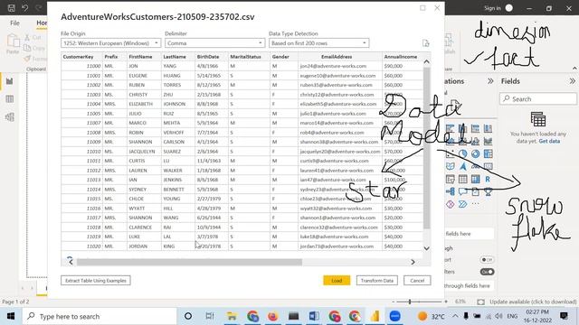Open Zoom app from the taskbar
Screen dimensions: 579x325
[394, 316]
